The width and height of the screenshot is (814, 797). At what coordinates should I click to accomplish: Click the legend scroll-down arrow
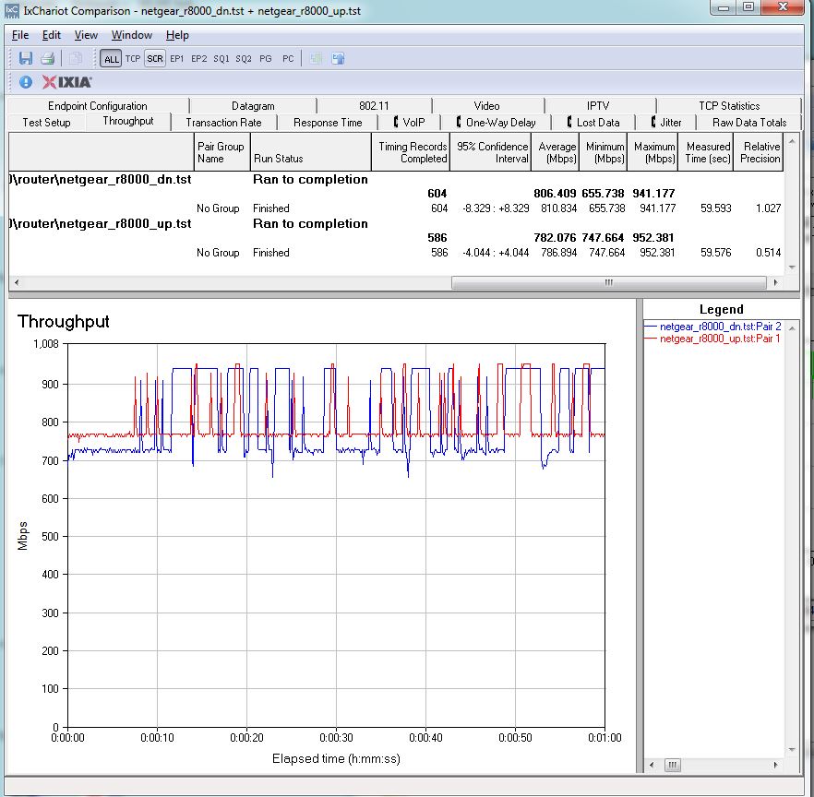tap(792, 750)
